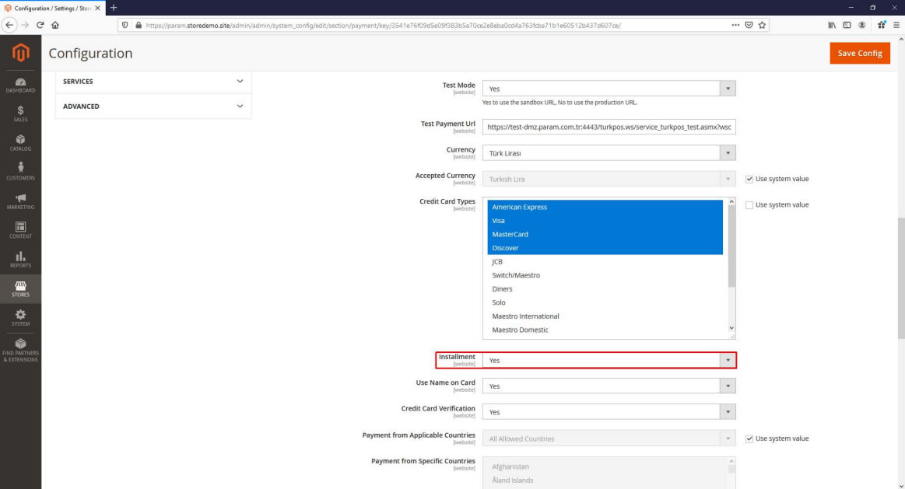
Task: Select Afghanistan in specific countries list
Action: 605,466
